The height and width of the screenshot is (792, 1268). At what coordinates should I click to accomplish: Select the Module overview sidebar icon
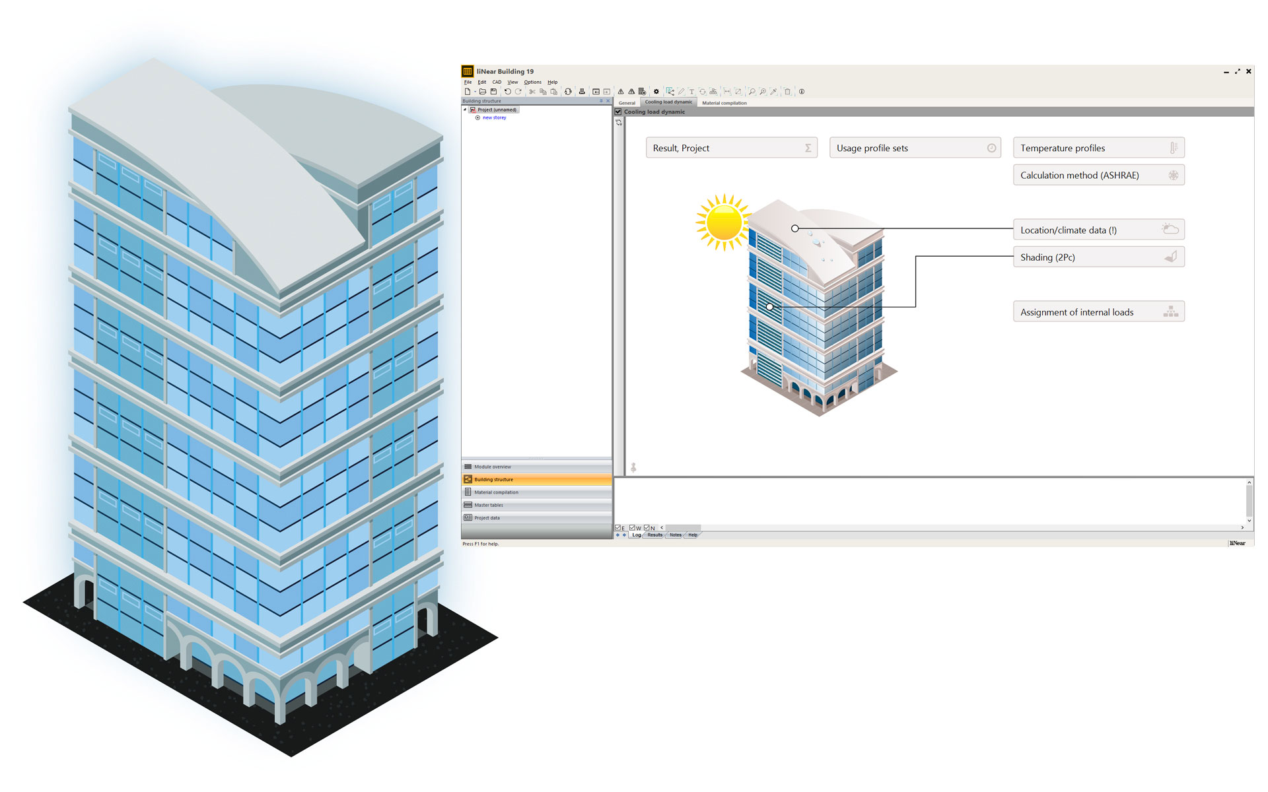pos(469,466)
